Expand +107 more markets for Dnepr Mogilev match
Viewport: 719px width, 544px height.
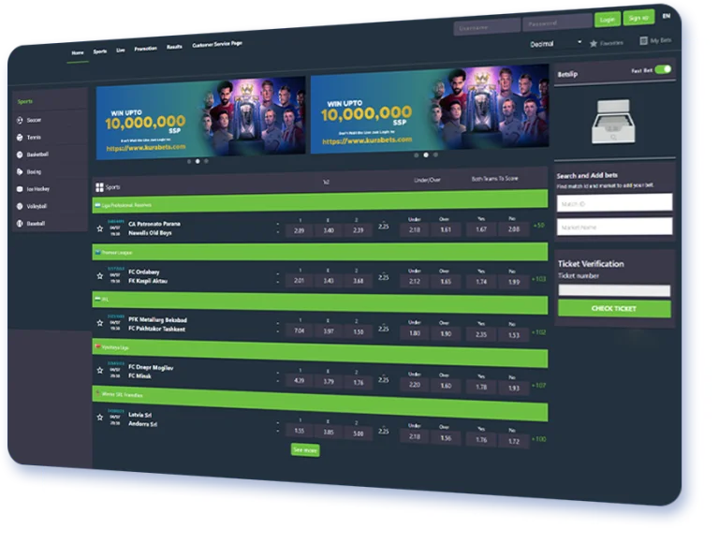pyautogui.click(x=539, y=386)
